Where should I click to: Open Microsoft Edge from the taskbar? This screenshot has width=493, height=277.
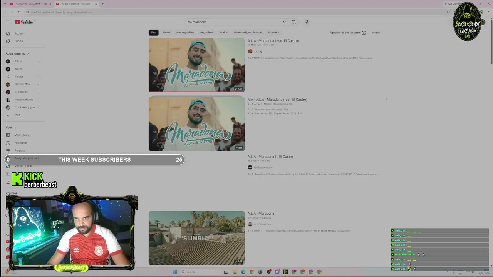[x=243, y=272]
